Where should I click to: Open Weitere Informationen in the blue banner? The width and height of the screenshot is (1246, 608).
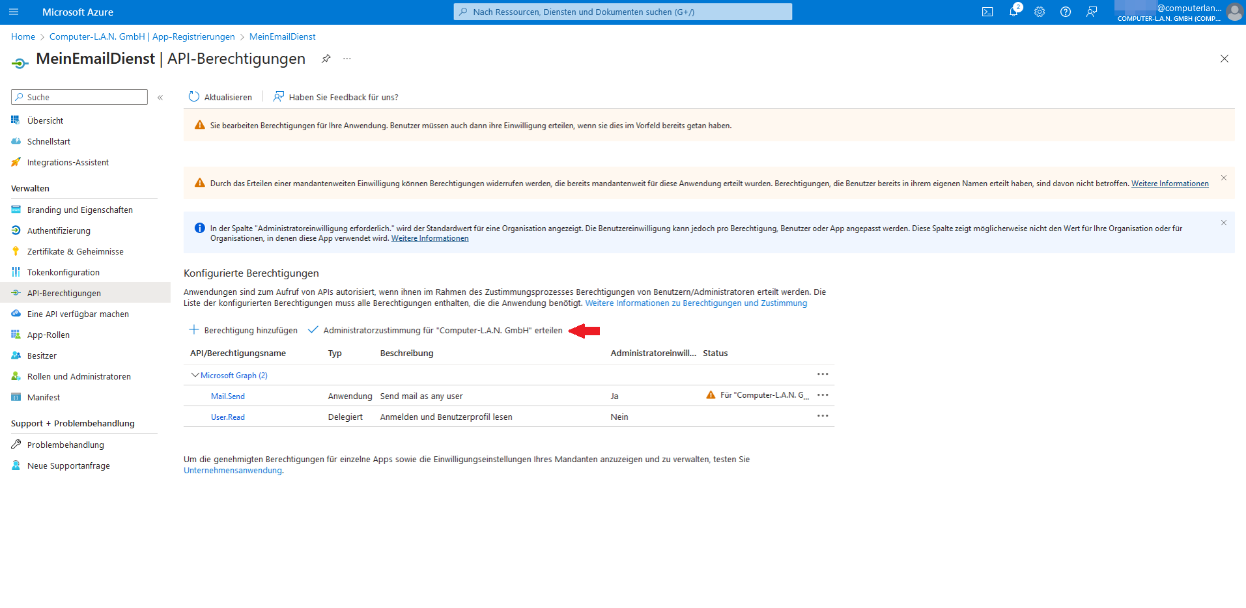pos(430,238)
